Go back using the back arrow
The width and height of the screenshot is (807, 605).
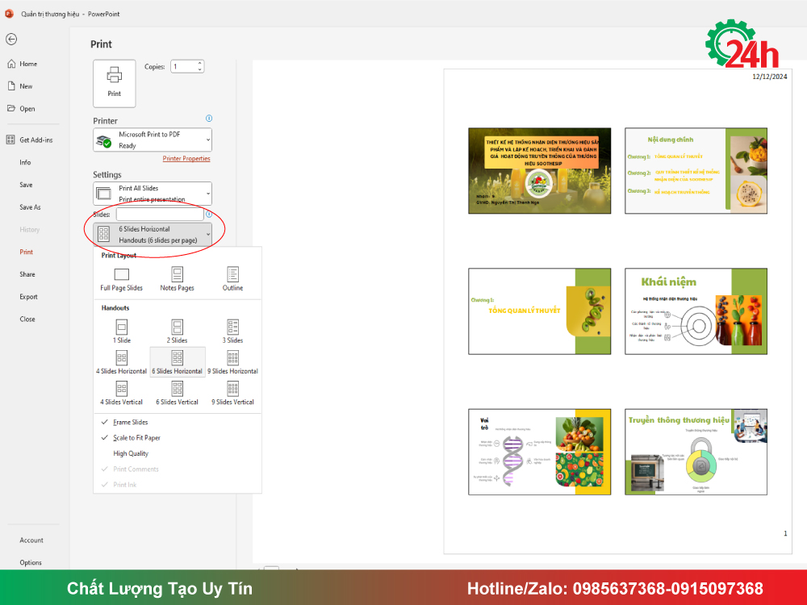coord(11,39)
